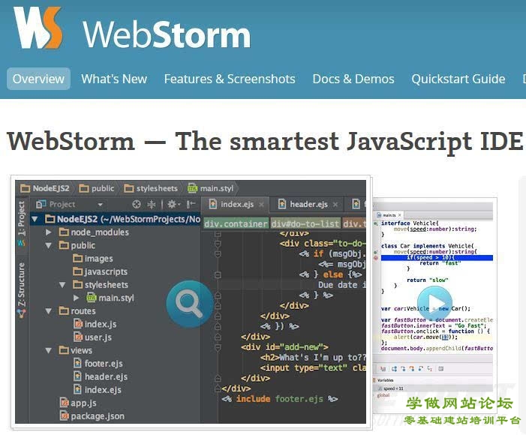This screenshot has width=526, height=435.
Task: Close the index.ejs editor tab
Action: coord(261,205)
